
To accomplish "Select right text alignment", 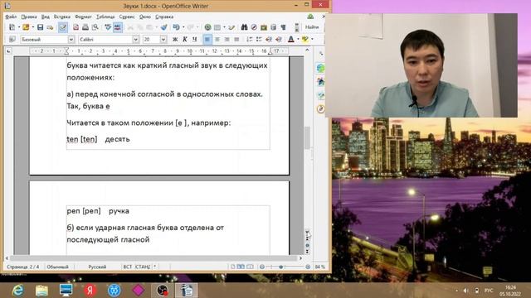I will click(x=227, y=40).
